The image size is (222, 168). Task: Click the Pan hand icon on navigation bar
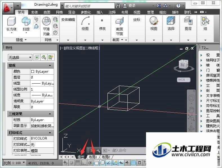pyautogui.click(x=191, y=110)
